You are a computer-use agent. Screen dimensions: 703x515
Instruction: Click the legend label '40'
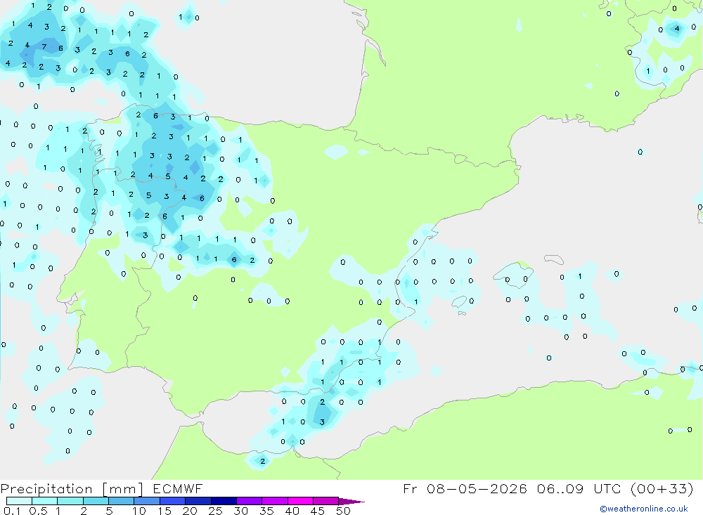pos(292,511)
